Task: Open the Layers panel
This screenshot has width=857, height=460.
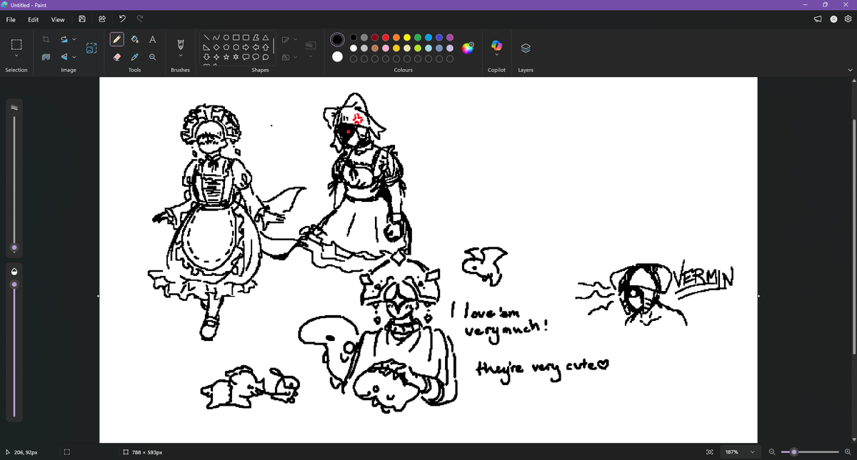Action: [x=526, y=48]
